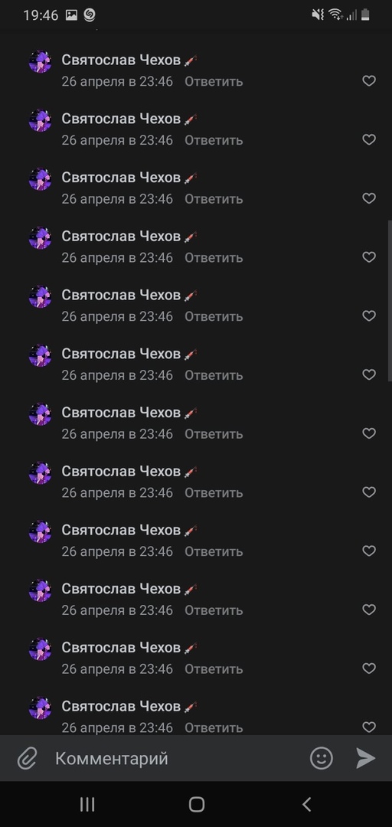Open first comment's author avatar
The image size is (392, 827).
(x=40, y=62)
